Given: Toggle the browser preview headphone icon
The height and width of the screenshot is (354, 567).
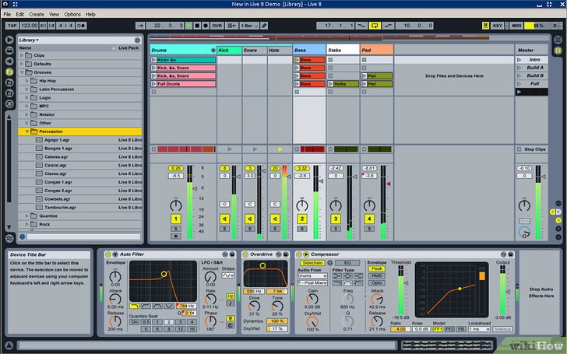Looking at the screenshot, I should coord(23,237).
